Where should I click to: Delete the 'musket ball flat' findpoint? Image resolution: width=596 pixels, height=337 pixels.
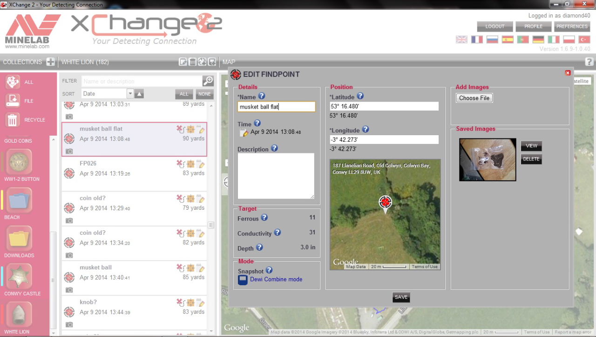tap(180, 129)
